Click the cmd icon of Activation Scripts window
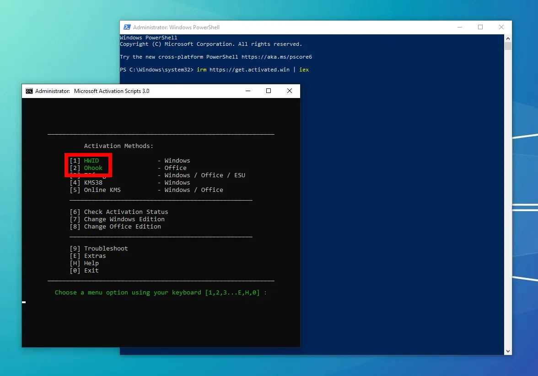Image resolution: width=538 pixels, height=376 pixels. [29, 91]
